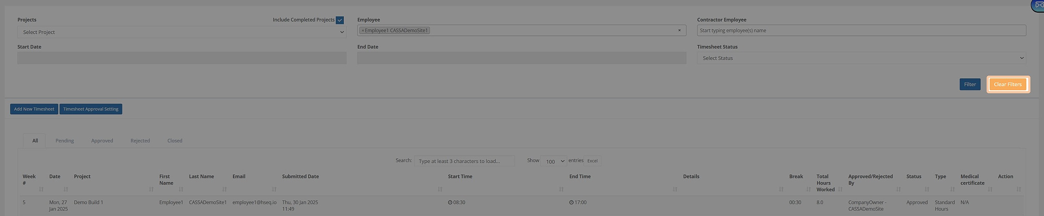This screenshot has height=216, width=1044.
Task: Clear the Employee field selection
Action: click(x=679, y=31)
